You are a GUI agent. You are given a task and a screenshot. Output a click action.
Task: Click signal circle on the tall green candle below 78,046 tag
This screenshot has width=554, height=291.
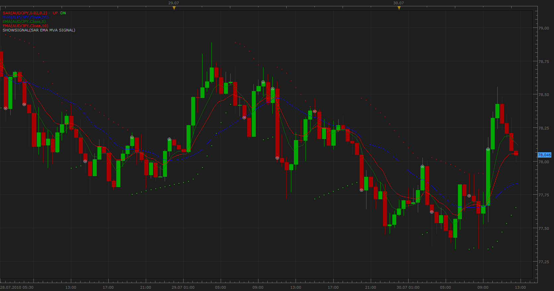tap(488, 149)
